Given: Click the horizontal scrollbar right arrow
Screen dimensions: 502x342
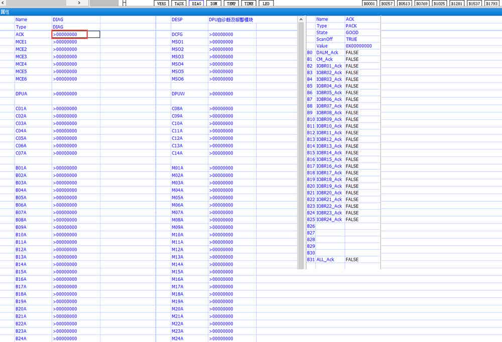Looking at the screenshot, I should [x=79, y=3].
